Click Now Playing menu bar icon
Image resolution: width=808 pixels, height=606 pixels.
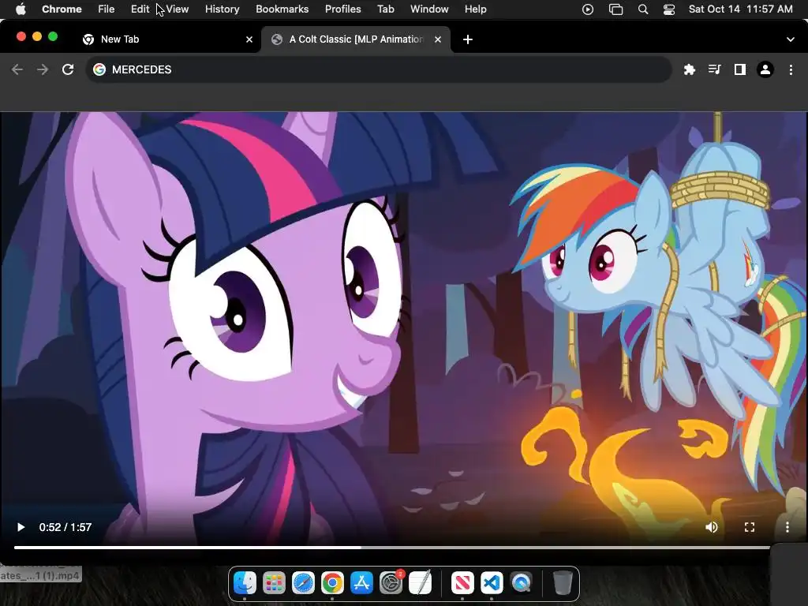(587, 9)
